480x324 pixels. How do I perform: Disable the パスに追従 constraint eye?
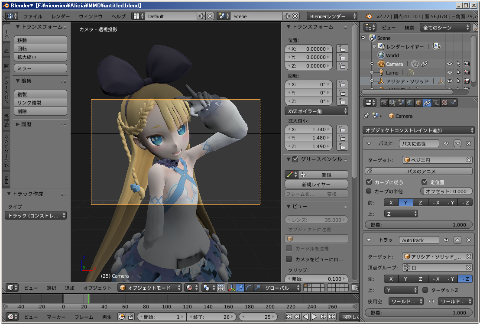point(446,143)
